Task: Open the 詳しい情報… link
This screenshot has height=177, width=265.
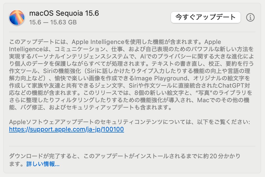Action: (43, 164)
